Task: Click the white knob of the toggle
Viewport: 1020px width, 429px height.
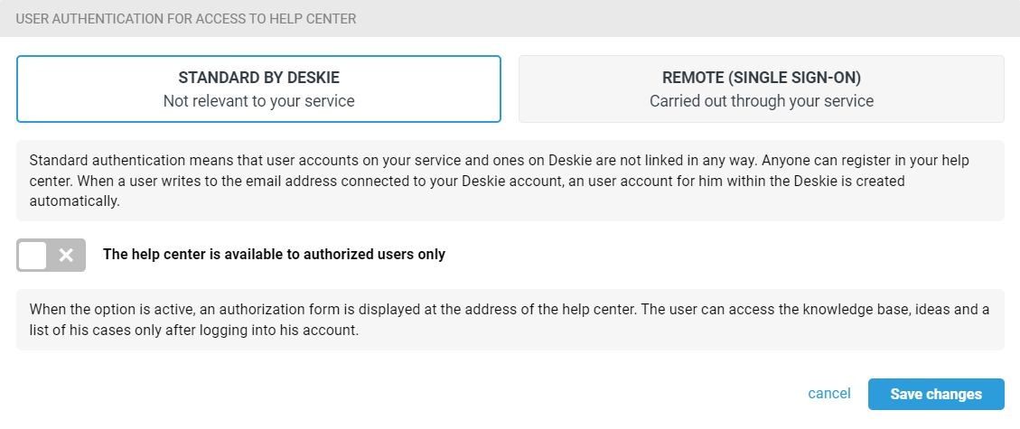Action: point(33,255)
